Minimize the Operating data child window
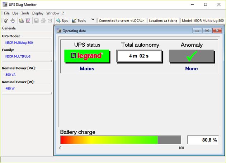226x163 pixels. [x=197, y=31]
